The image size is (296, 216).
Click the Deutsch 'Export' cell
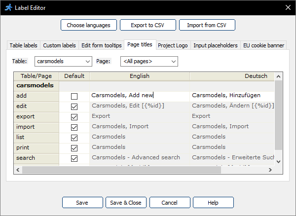pyautogui.click(x=232, y=117)
